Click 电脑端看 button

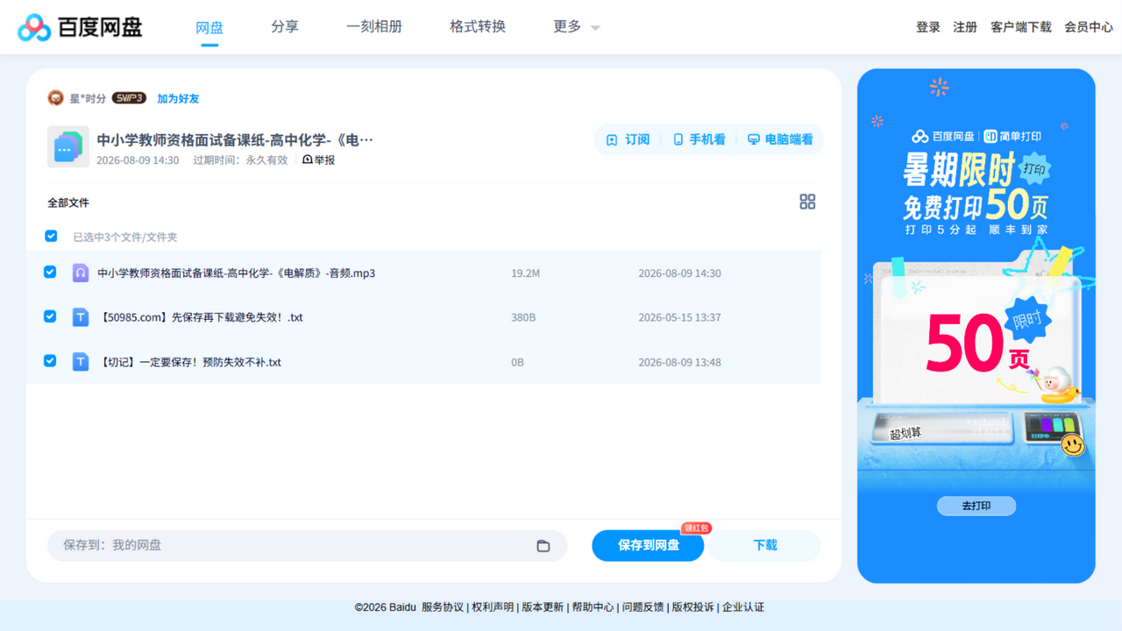[780, 139]
